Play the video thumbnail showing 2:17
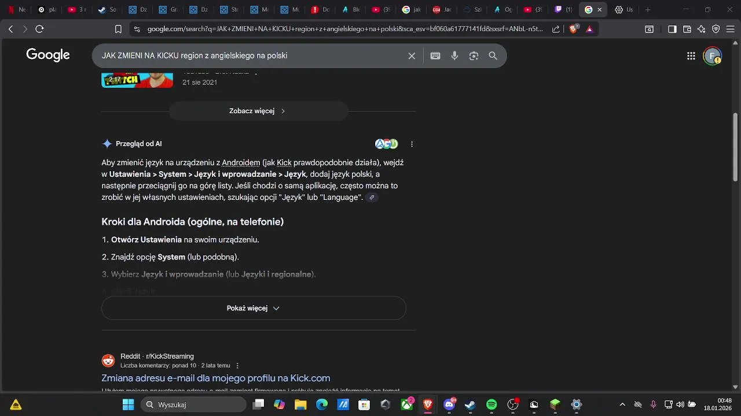Viewport: 741px width, 416px height. pyautogui.click(x=137, y=80)
